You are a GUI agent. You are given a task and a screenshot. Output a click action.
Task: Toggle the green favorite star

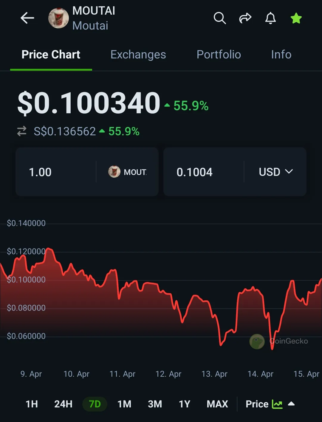296,18
